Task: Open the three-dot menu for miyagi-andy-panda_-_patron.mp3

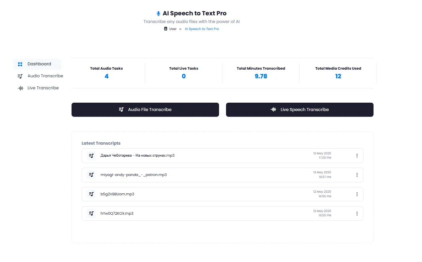Action: (357, 175)
